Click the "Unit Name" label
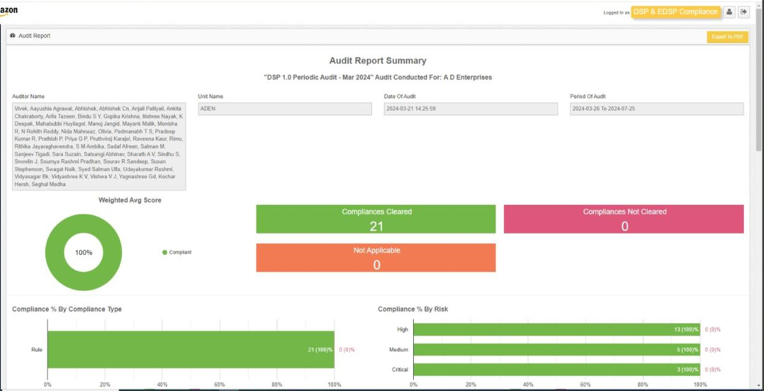The image size is (764, 391). (x=211, y=97)
